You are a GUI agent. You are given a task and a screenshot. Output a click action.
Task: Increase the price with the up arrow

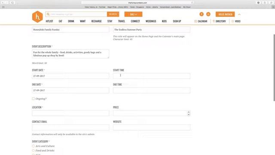tap(189, 112)
